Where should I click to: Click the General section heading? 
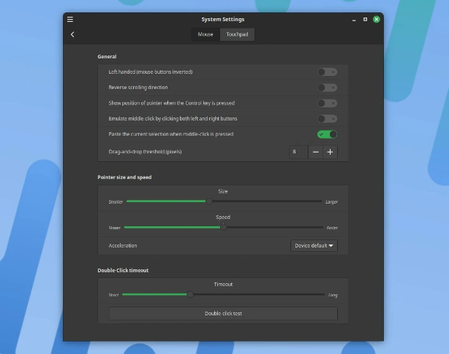point(107,57)
